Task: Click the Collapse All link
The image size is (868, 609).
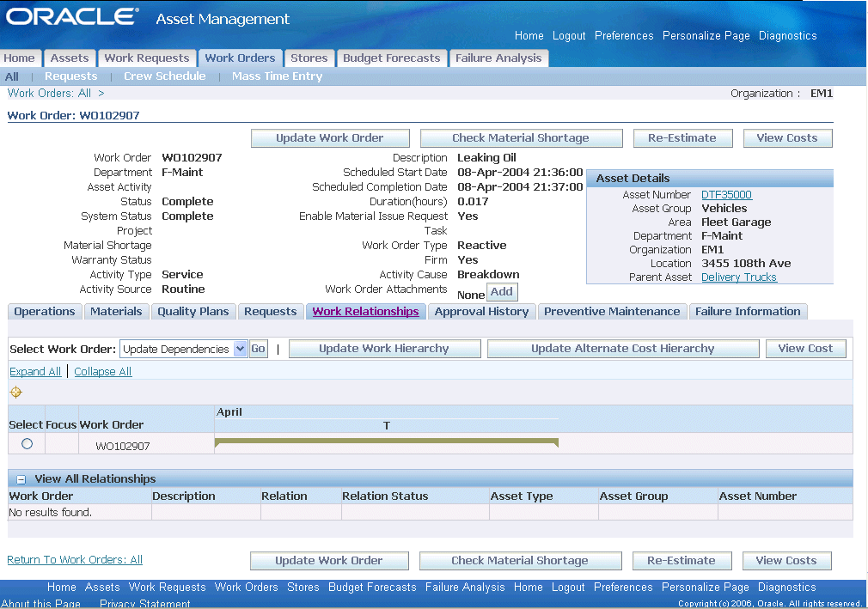Action: 103,372
